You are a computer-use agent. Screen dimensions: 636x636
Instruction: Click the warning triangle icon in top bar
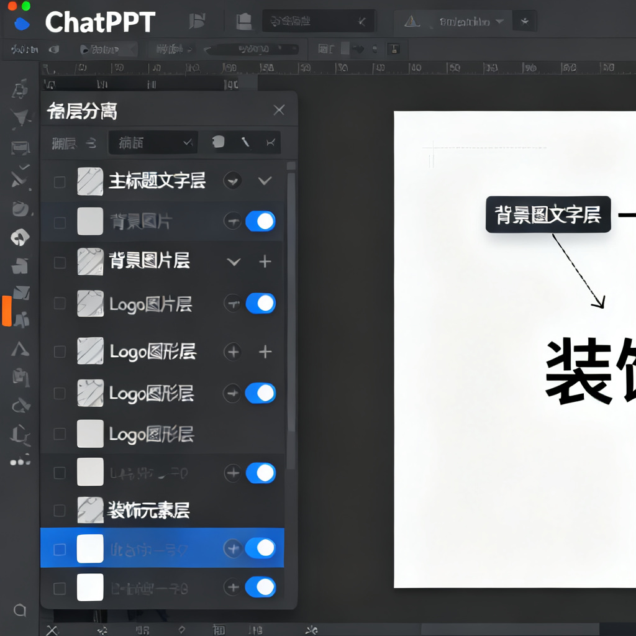click(x=412, y=21)
